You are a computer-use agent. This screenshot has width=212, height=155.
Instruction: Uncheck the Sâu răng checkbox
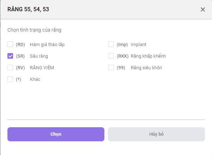10,56
